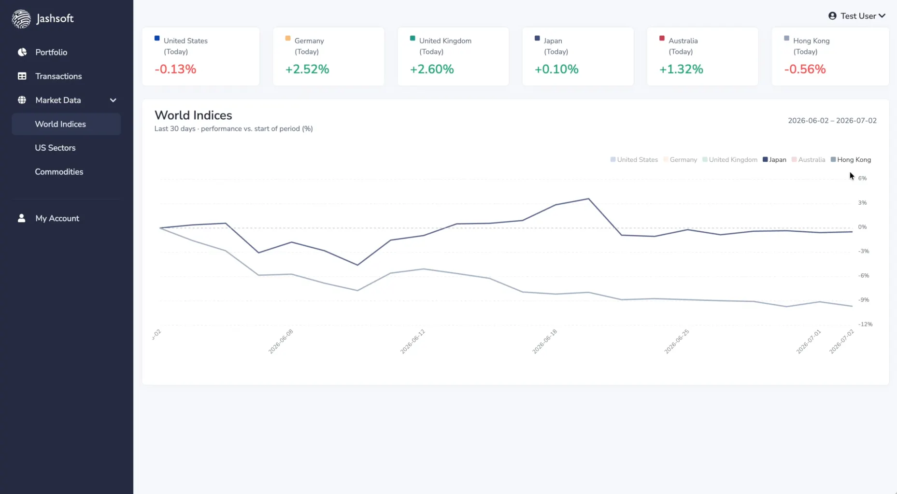Image resolution: width=897 pixels, height=494 pixels.
Task: Collapse the Market Data submenu chevron
Action: tap(113, 100)
